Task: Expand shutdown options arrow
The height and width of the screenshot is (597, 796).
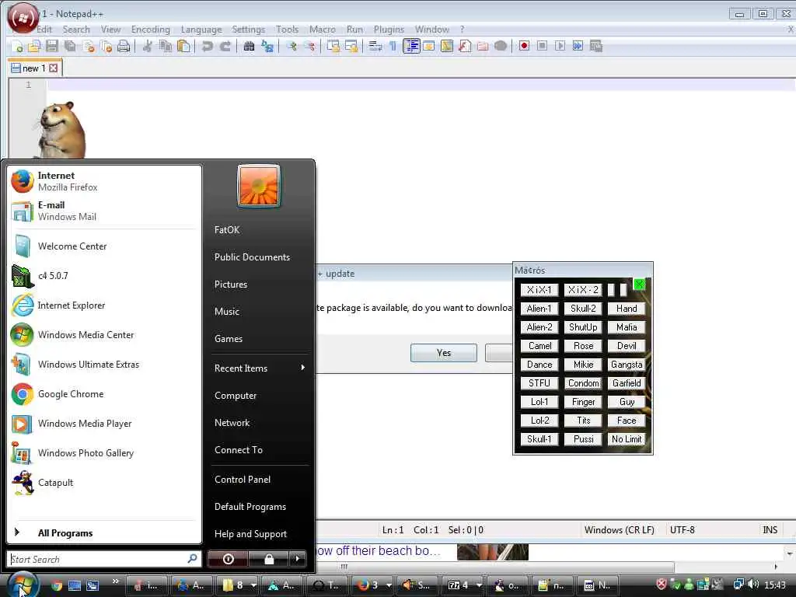Action: [x=298, y=559]
